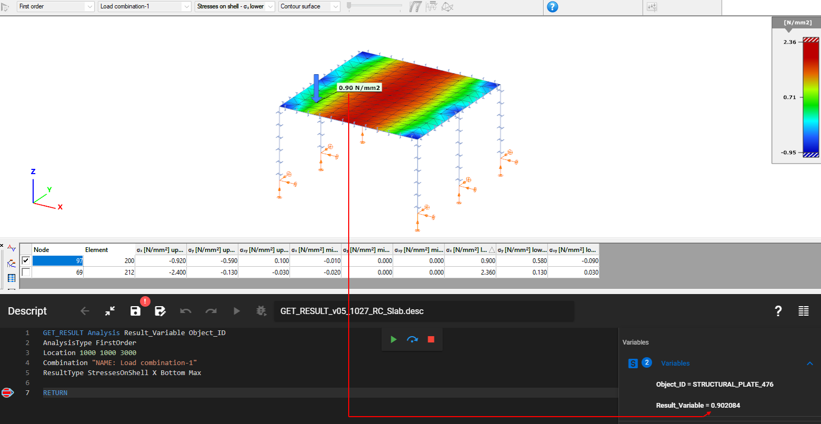The image size is (821, 424).
Task: Save the script with the save icon
Action: (135, 311)
